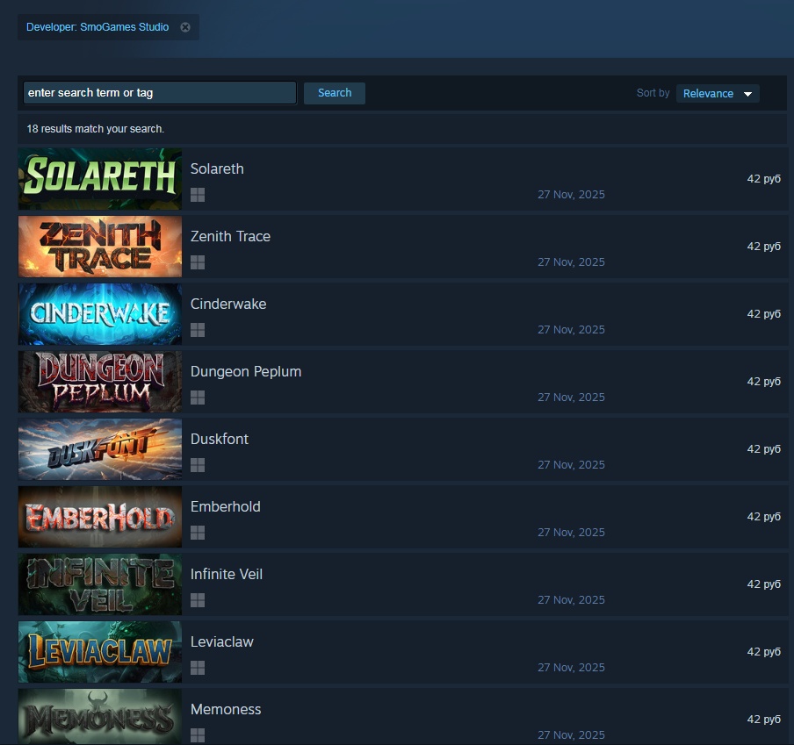The height and width of the screenshot is (745, 794).
Task: Click the Windows platform icon for Emberhold
Action: click(x=198, y=533)
